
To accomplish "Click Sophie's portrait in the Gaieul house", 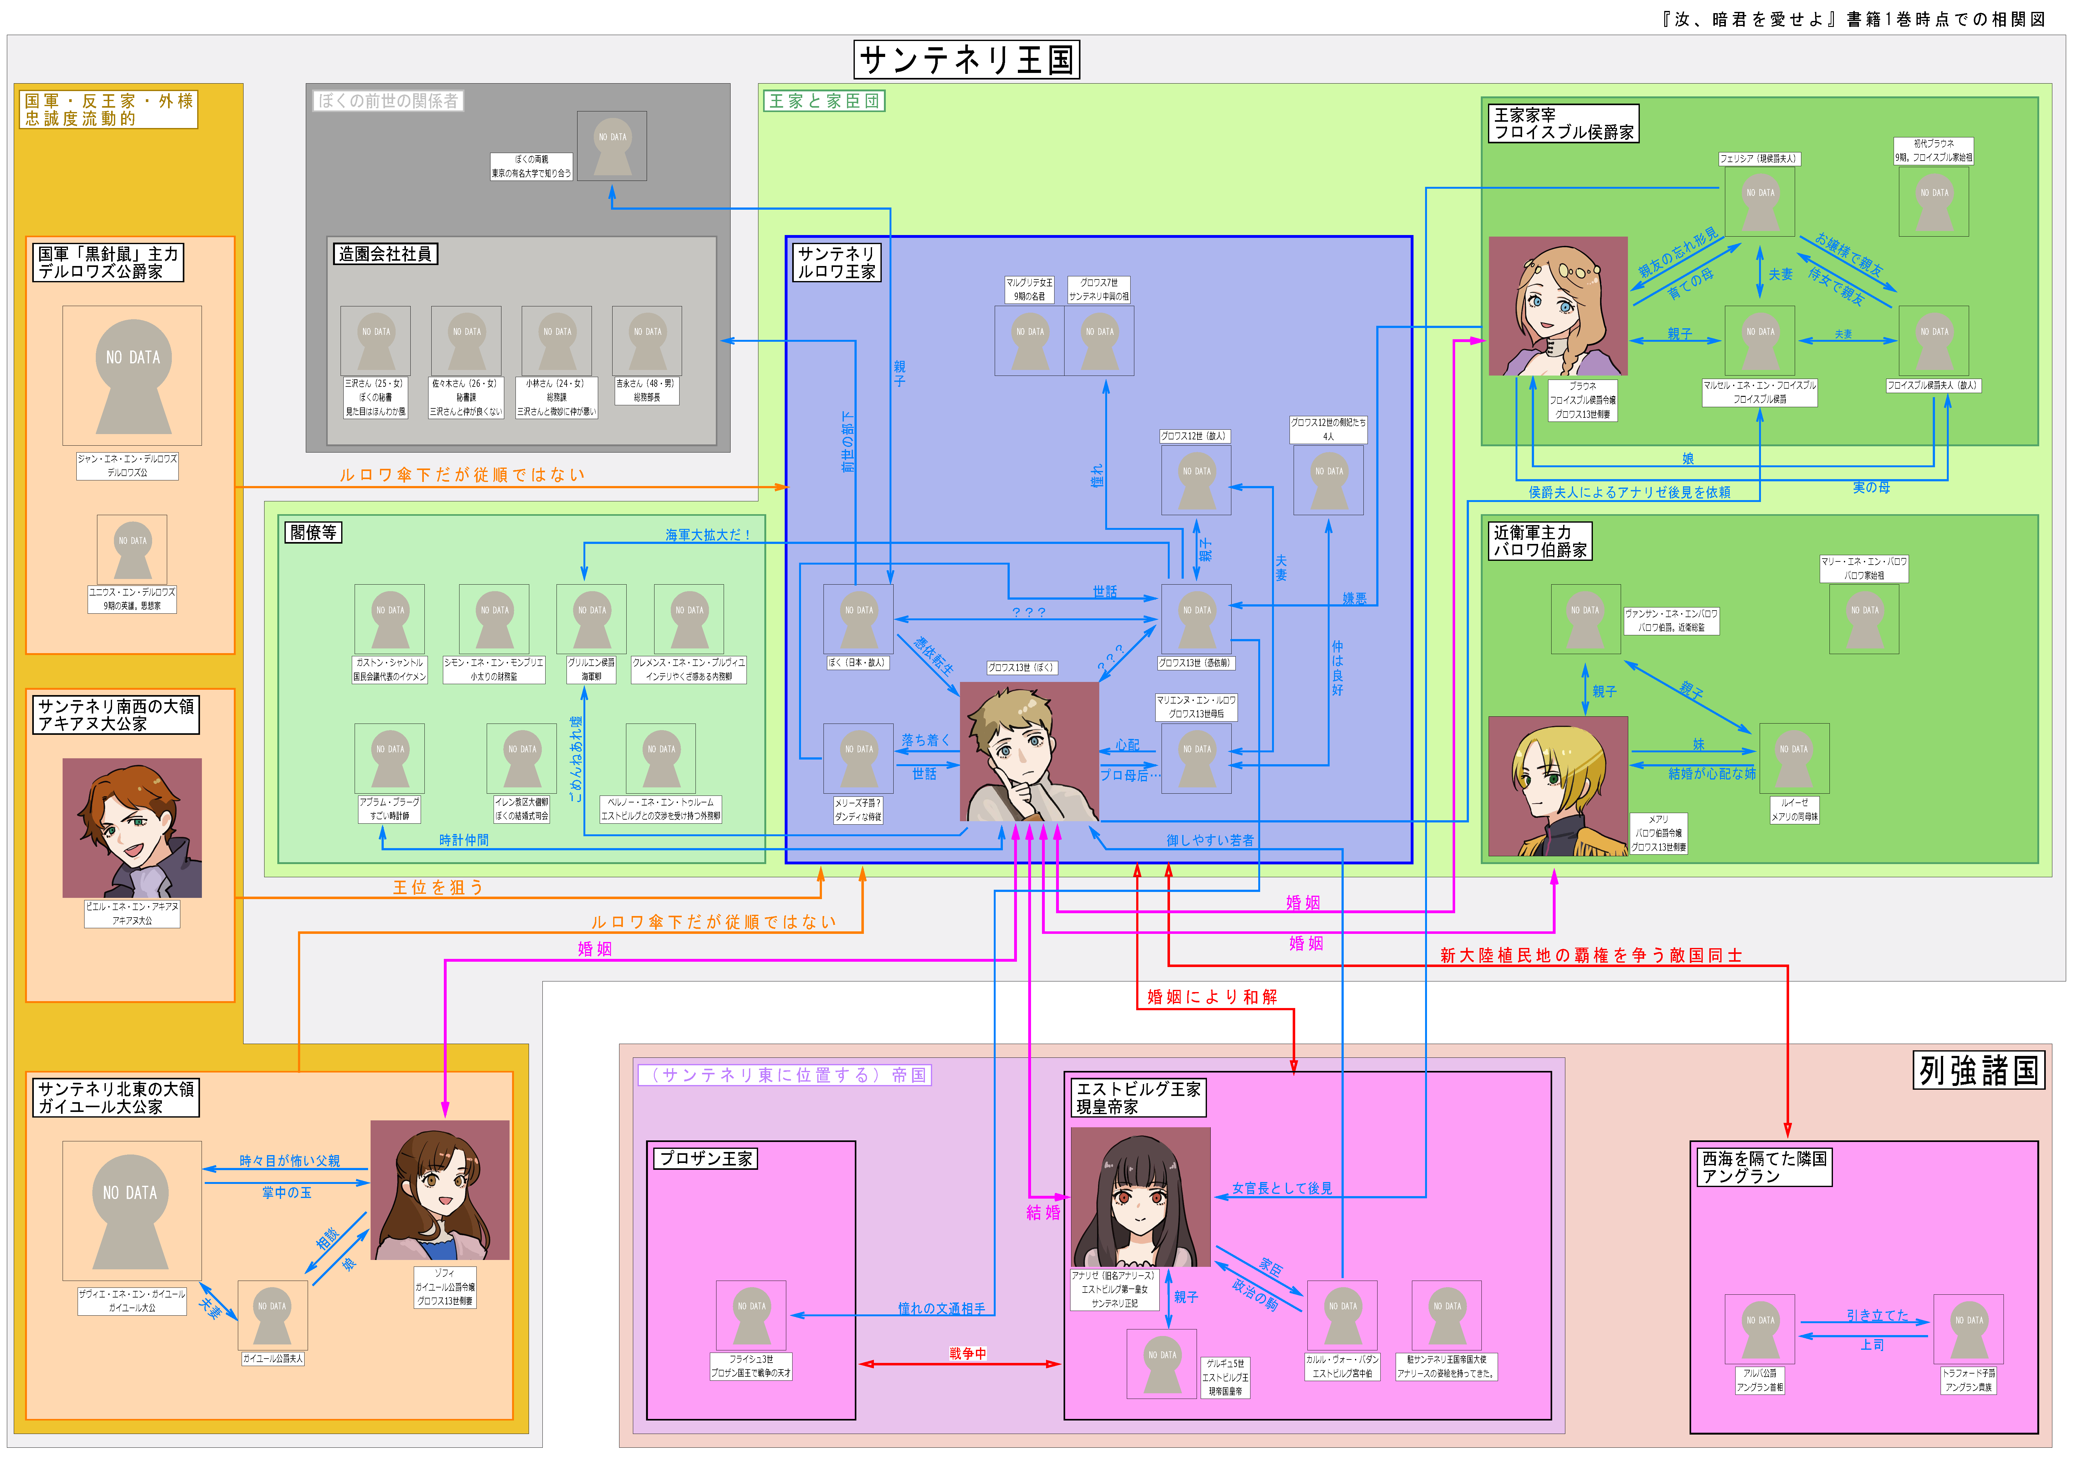I will click(440, 1190).
